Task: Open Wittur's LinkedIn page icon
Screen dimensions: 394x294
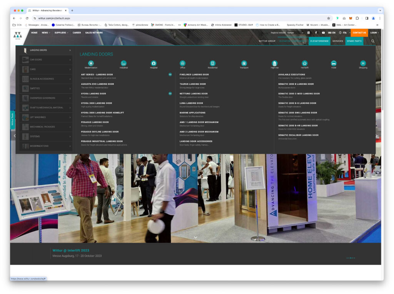Action: (309, 33)
